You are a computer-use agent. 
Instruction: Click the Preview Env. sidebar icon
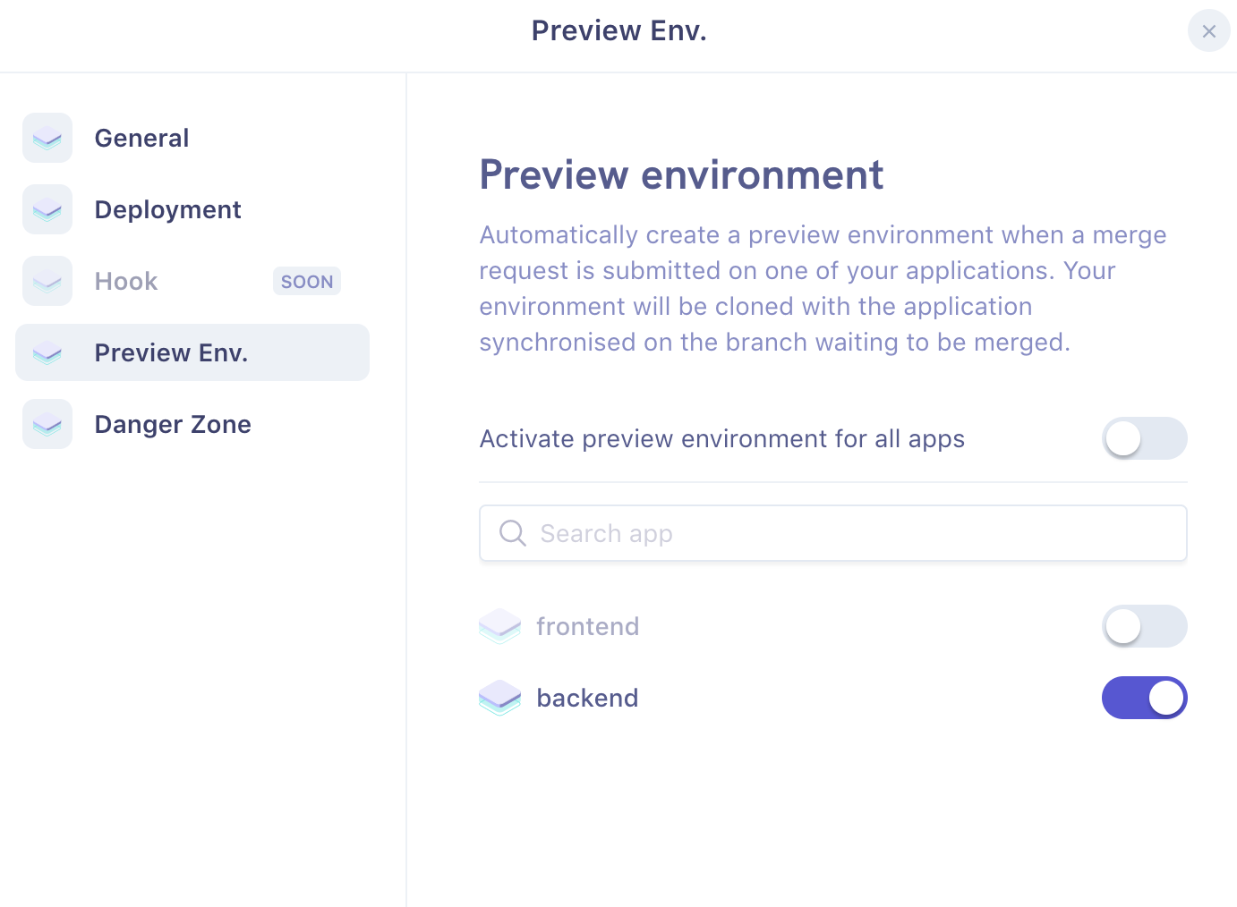click(47, 352)
